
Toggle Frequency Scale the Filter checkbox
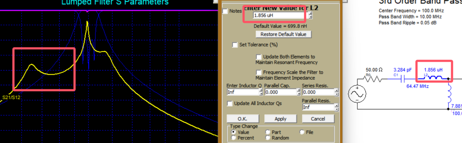pyautogui.click(x=258, y=72)
